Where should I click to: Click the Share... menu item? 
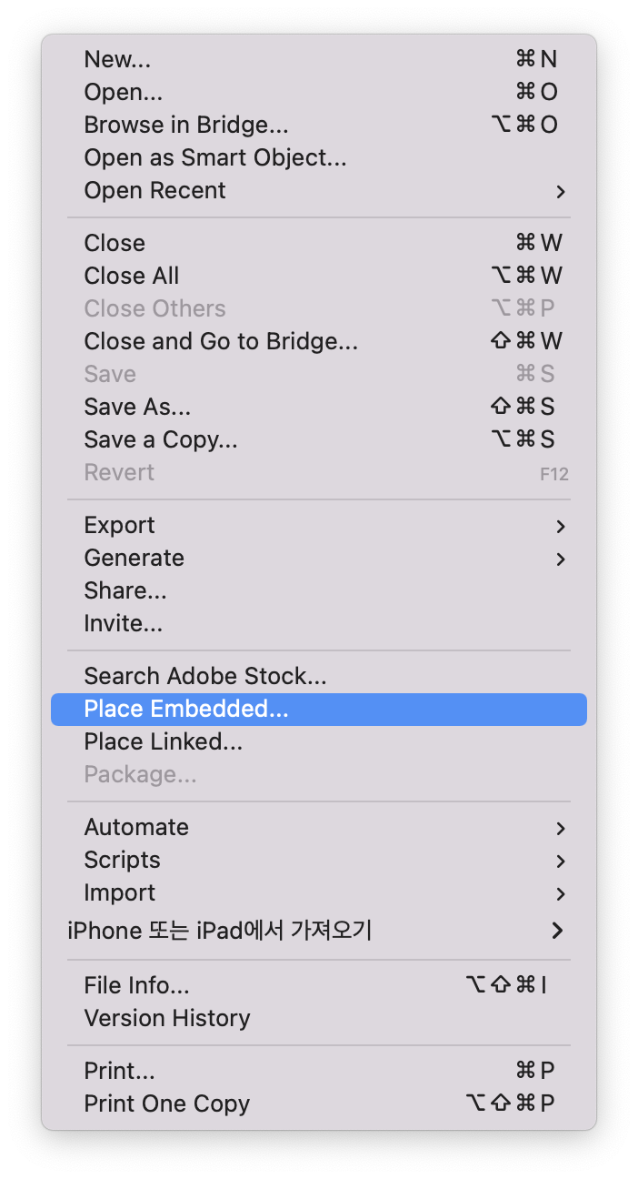(125, 590)
